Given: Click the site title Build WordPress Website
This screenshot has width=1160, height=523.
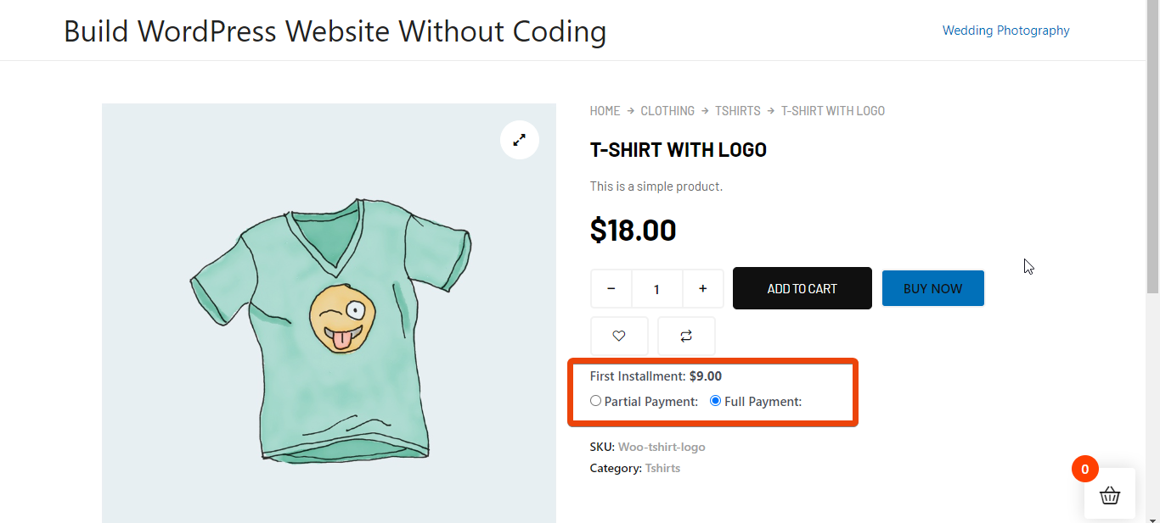Looking at the screenshot, I should point(335,31).
